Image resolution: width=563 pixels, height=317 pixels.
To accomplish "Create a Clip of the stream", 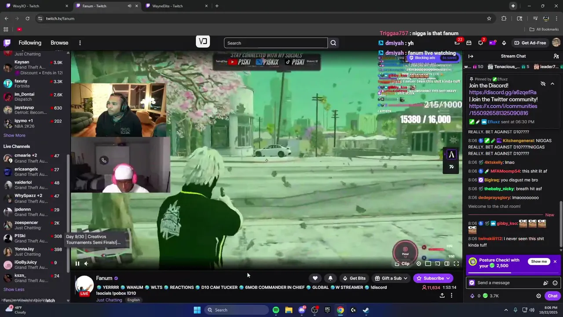I will tap(402, 264).
